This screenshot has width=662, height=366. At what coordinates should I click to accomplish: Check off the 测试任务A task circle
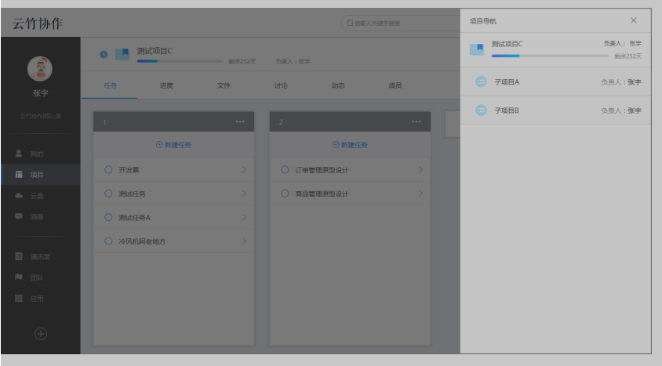point(108,217)
